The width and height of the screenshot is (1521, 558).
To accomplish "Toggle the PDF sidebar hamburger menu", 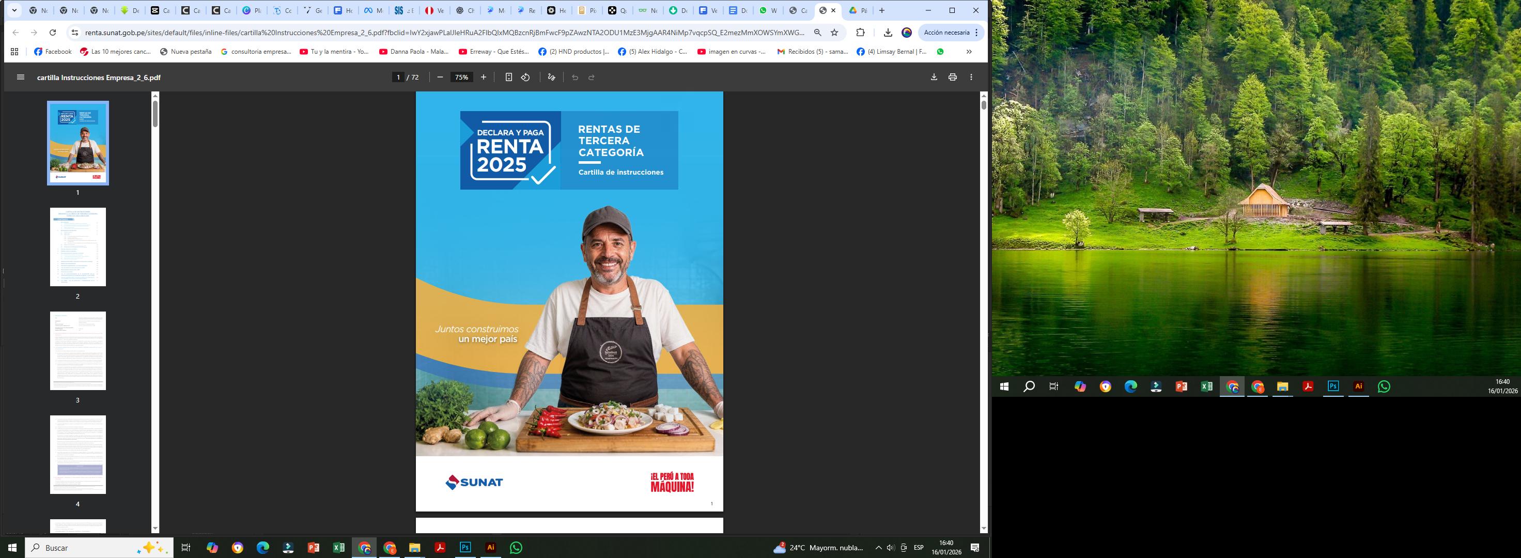I will (x=21, y=78).
